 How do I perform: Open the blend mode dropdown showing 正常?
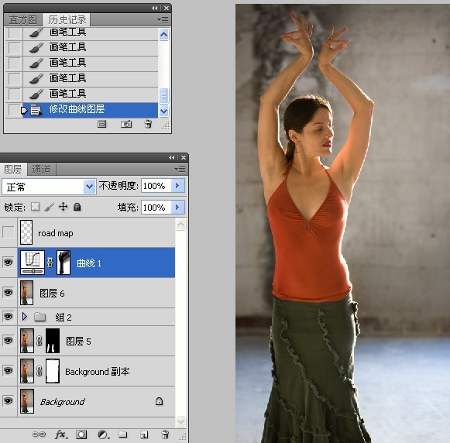(x=49, y=187)
